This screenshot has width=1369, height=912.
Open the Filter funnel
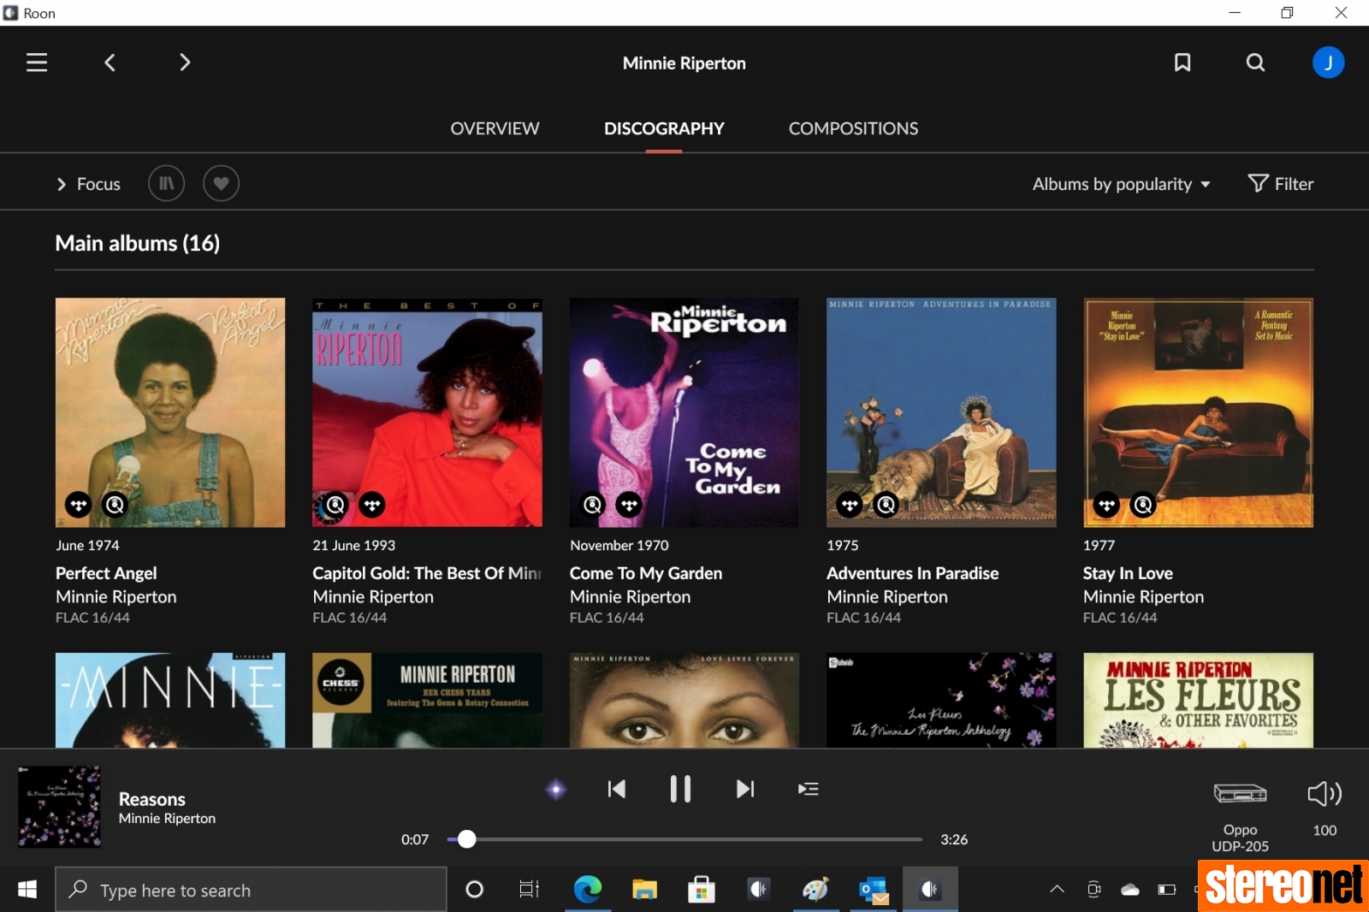pyautogui.click(x=1280, y=184)
